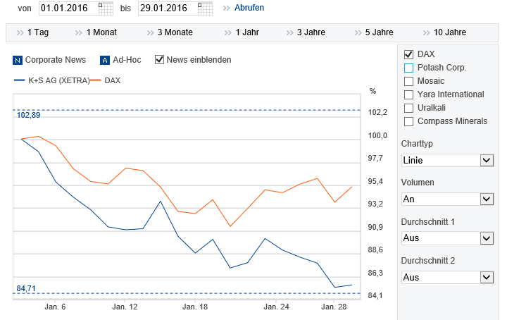This screenshot has height=320, width=507.
Task: Enable the Mosaic comparison checkbox
Action: tap(409, 81)
